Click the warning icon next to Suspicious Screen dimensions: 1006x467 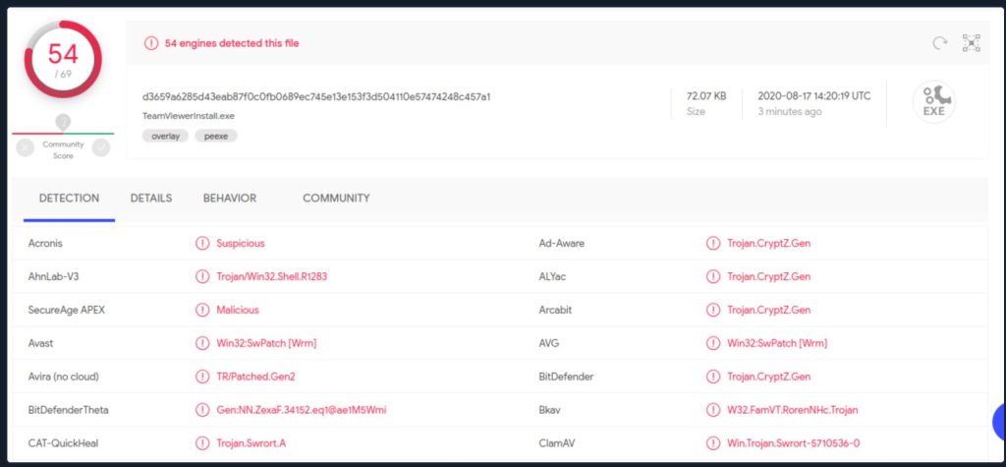pyautogui.click(x=202, y=243)
